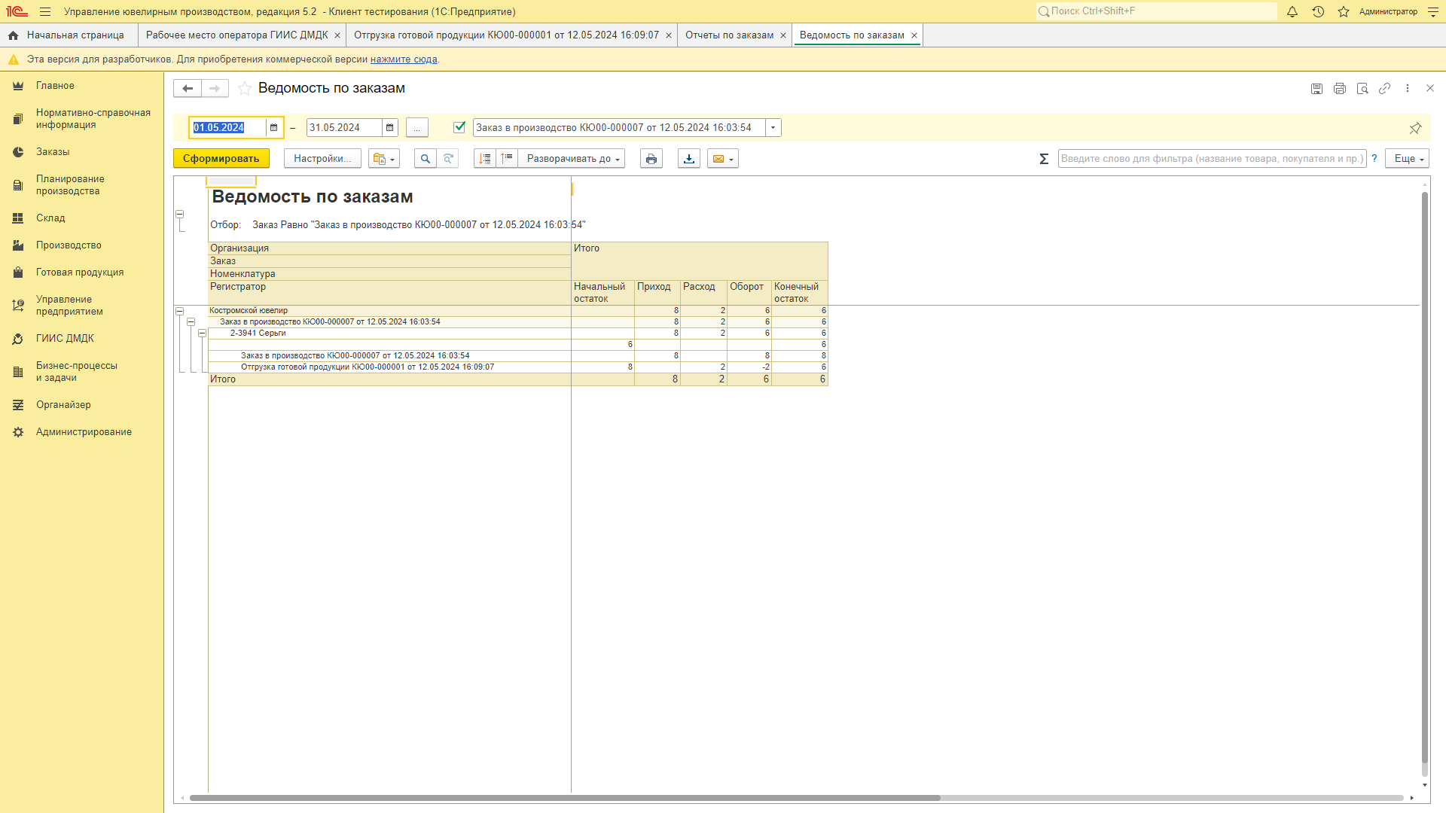The height and width of the screenshot is (813, 1446).
Task: Open calendar for the end date 31.05.2024
Action: [389, 128]
